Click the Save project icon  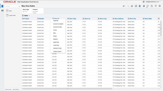click(144, 6)
